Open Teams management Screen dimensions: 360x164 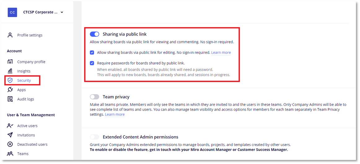pyautogui.click(x=23, y=154)
